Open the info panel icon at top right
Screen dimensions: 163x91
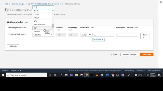161,2
